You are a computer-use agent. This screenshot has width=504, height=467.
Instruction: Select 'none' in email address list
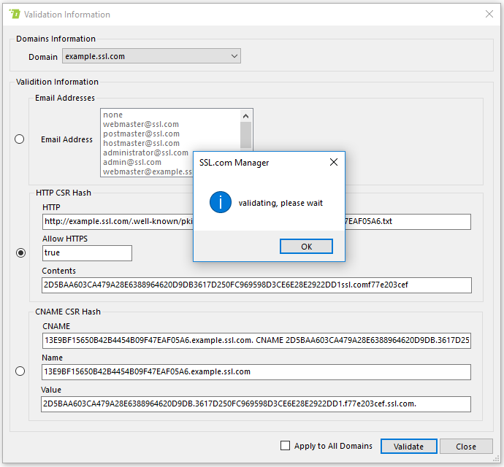point(113,115)
